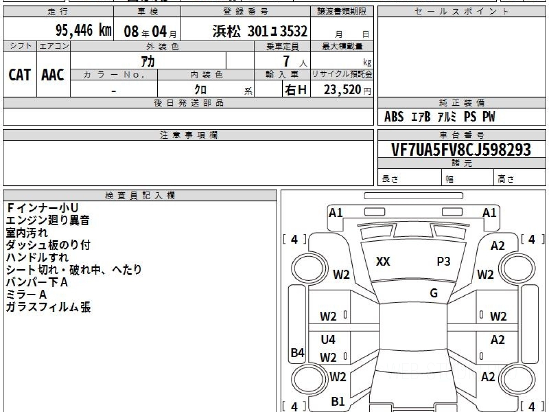
Task: Click the エアコン header cell
Action: pos(54,46)
